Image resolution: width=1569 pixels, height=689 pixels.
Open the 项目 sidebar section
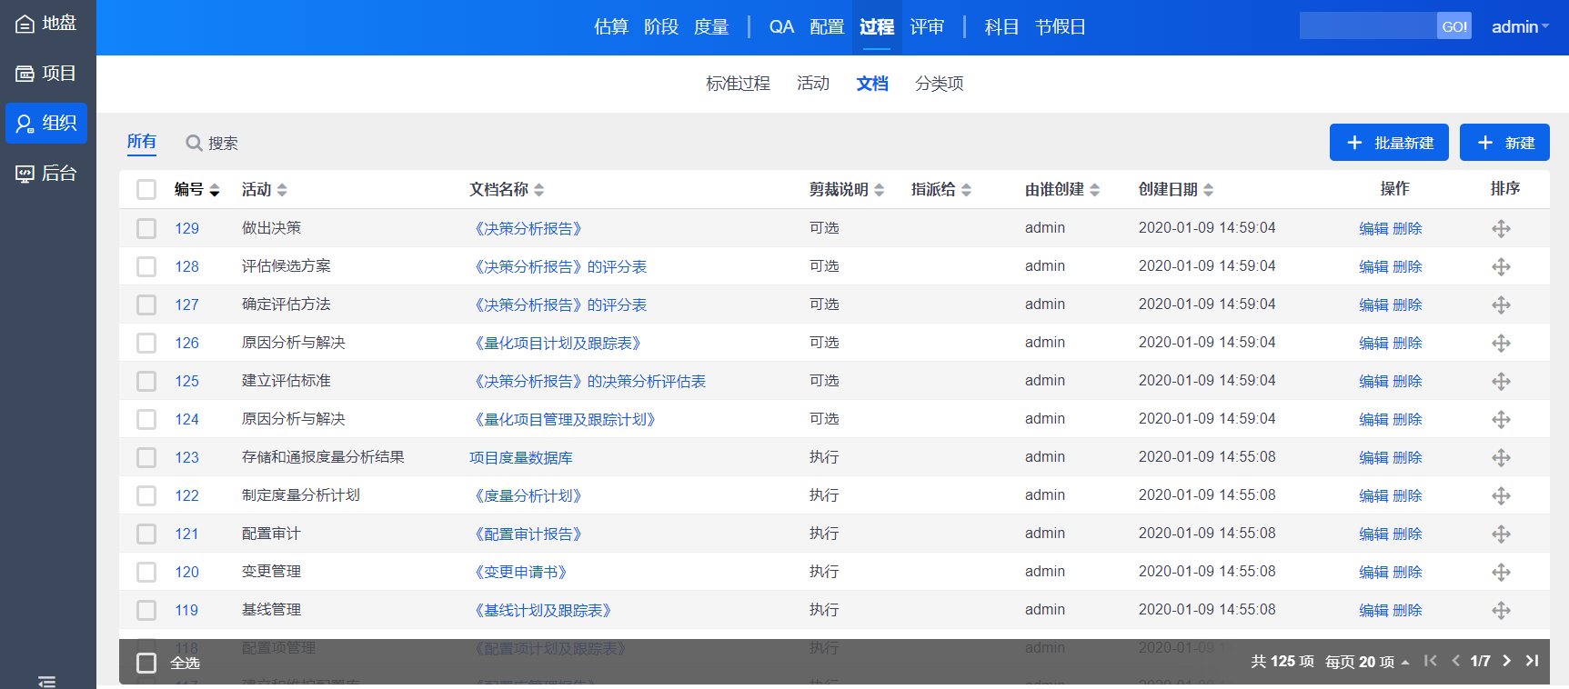(46, 74)
